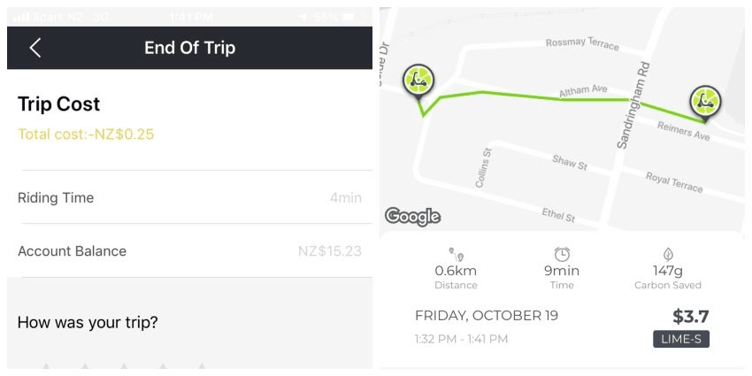
Task: Click the Friday, October 19 date
Action: tap(487, 316)
